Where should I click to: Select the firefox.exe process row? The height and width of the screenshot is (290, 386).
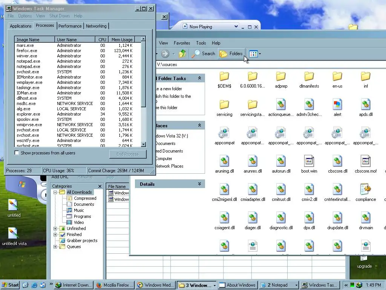click(78, 51)
